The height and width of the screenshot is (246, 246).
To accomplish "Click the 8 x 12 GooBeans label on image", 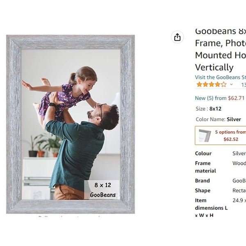I will pyautogui.click(x=102, y=190).
